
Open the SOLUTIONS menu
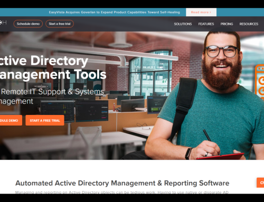[183, 24]
